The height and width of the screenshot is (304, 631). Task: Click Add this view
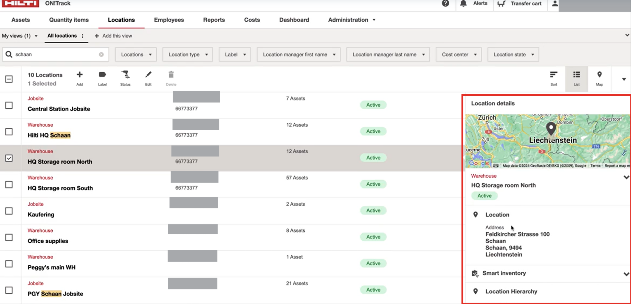tap(113, 36)
